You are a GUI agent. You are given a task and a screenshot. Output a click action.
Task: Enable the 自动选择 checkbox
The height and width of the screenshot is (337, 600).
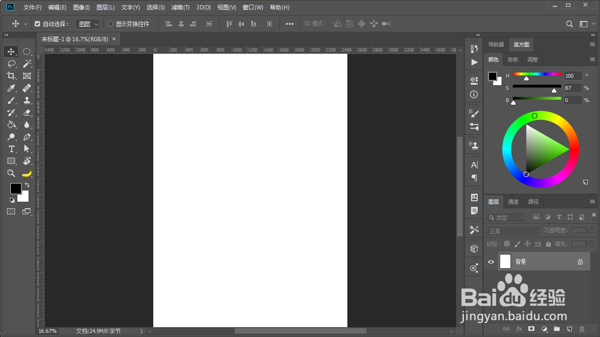[37, 23]
